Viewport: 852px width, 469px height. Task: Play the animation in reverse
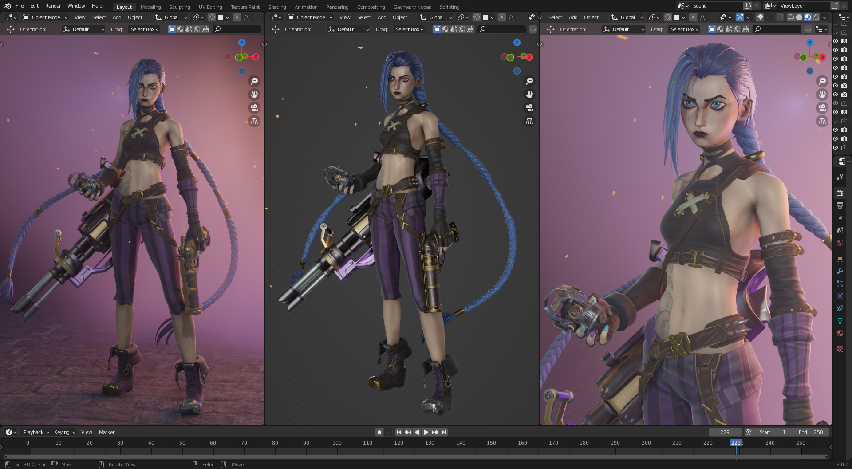click(x=417, y=432)
